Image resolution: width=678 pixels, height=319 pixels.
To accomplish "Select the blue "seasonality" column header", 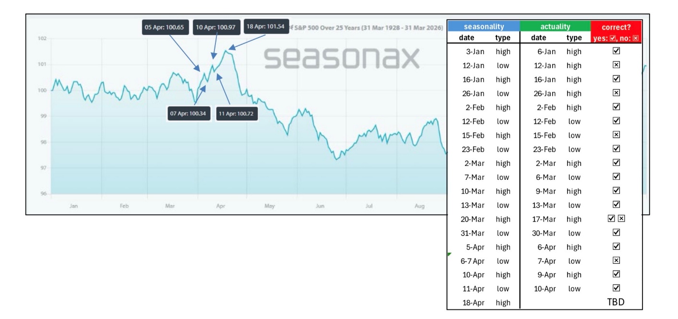I will click(483, 27).
